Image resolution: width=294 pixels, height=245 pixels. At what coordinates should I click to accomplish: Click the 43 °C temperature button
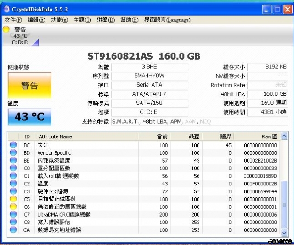pos(29,117)
